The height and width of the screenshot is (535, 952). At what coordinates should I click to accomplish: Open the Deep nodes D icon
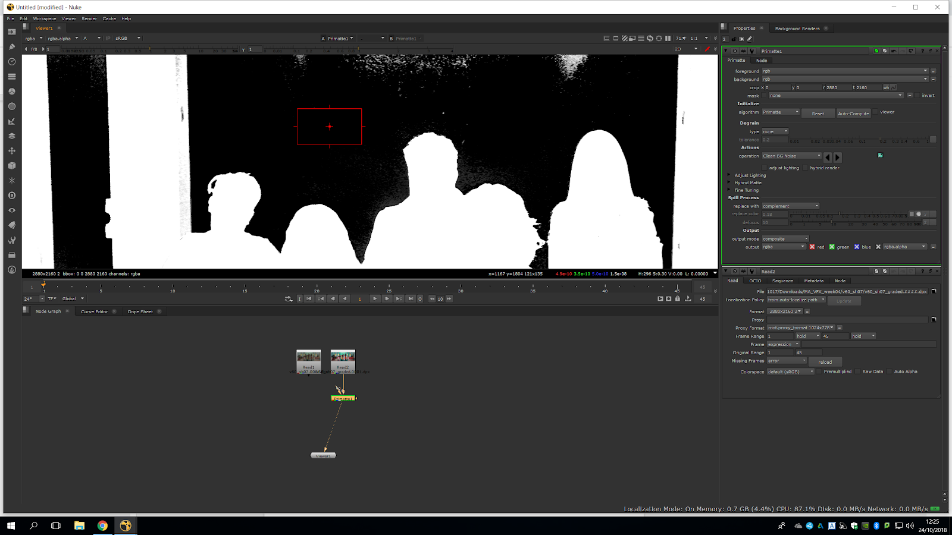(x=11, y=196)
